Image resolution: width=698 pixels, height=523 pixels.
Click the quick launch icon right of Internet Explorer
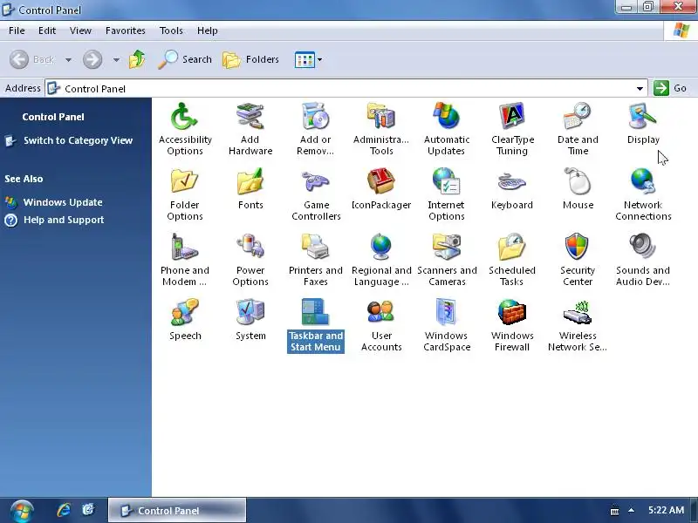pyautogui.click(x=89, y=510)
